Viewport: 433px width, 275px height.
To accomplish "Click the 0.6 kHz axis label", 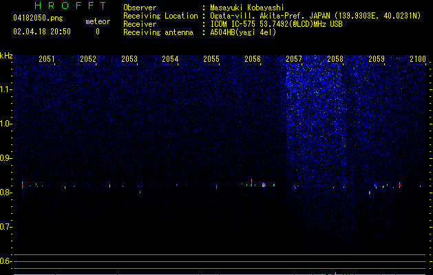I will 6,261.
